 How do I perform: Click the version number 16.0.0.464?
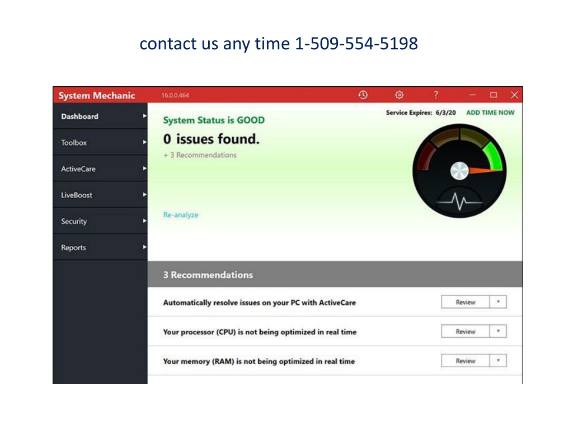click(x=175, y=95)
